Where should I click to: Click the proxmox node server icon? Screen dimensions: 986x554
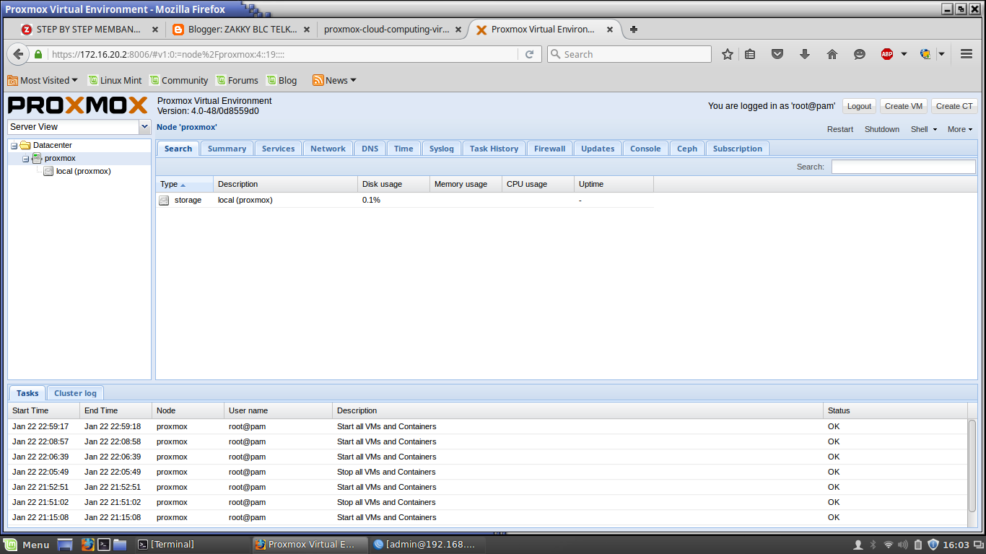(x=37, y=158)
